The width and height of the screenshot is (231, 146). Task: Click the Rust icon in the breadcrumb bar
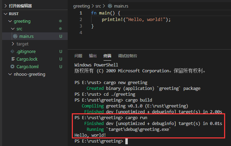click(x=110, y=6)
